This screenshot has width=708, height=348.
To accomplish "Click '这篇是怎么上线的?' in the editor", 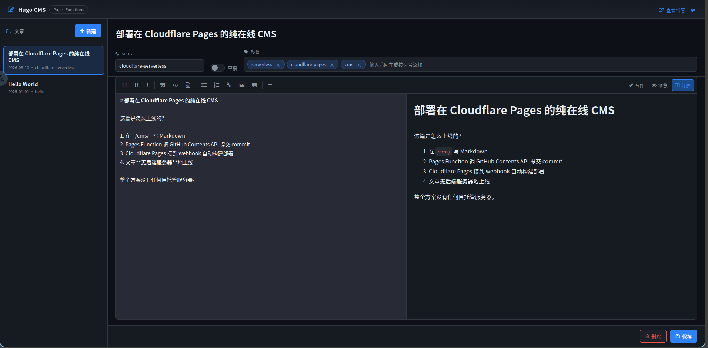I will (x=142, y=118).
